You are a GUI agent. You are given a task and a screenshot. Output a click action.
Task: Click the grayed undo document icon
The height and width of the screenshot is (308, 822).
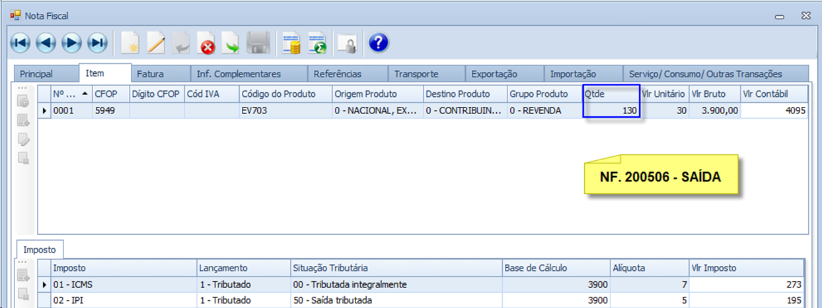(180, 44)
